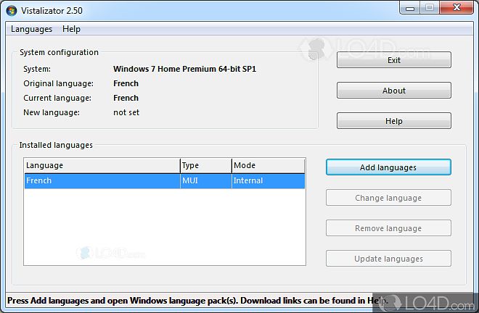Click the Update languages button
Image resolution: width=479 pixels, height=313 pixels.
pos(388,259)
